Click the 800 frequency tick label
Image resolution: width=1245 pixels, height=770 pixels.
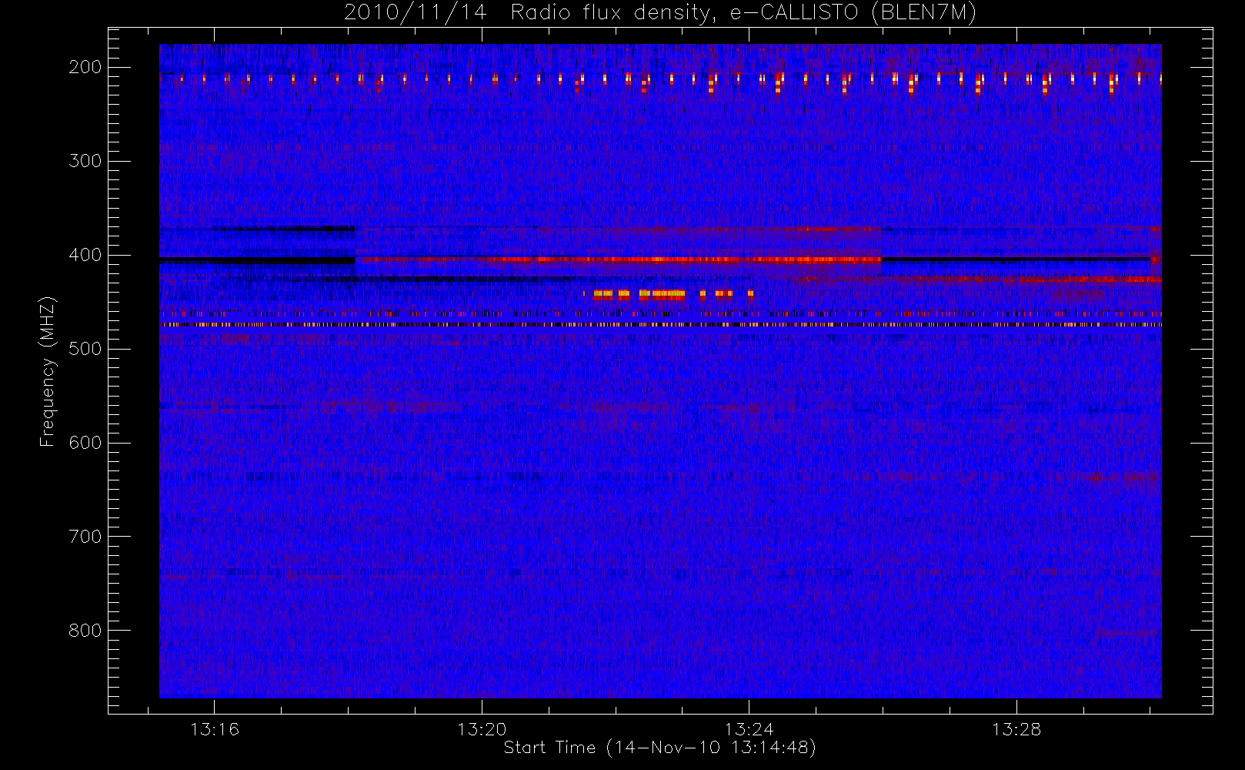click(x=85, y=631)
